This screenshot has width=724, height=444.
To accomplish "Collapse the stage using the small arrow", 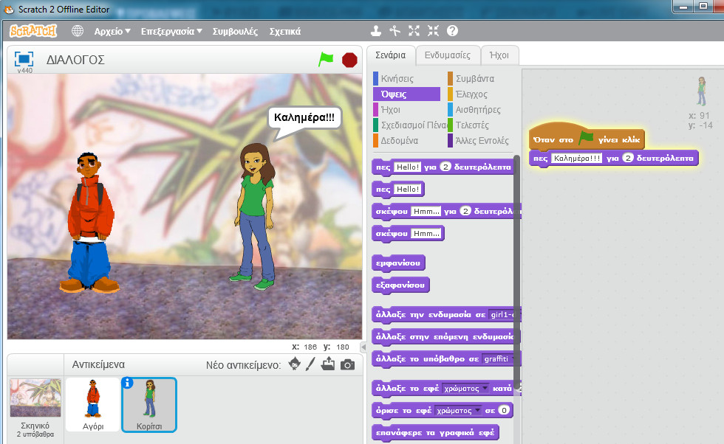I will pyautogui.click(x=363, y=347).
